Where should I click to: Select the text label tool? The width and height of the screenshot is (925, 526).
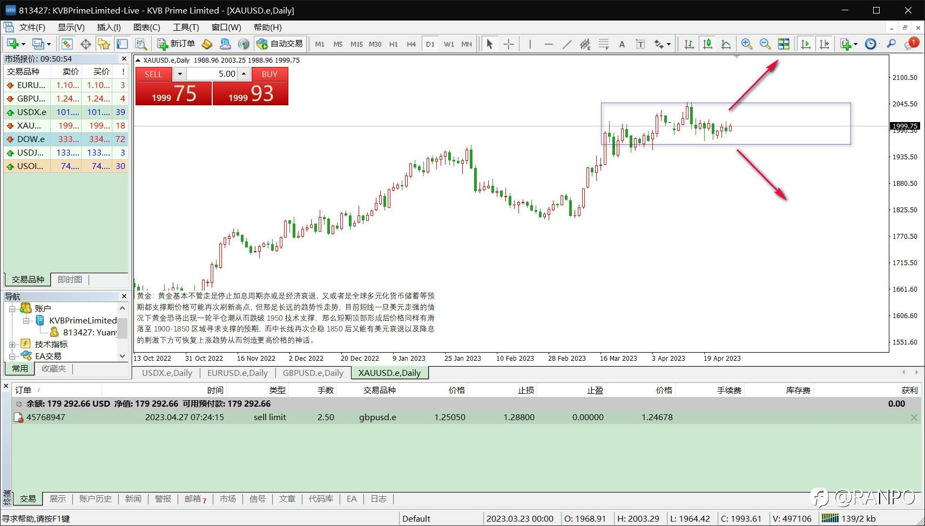click(640, 44)
